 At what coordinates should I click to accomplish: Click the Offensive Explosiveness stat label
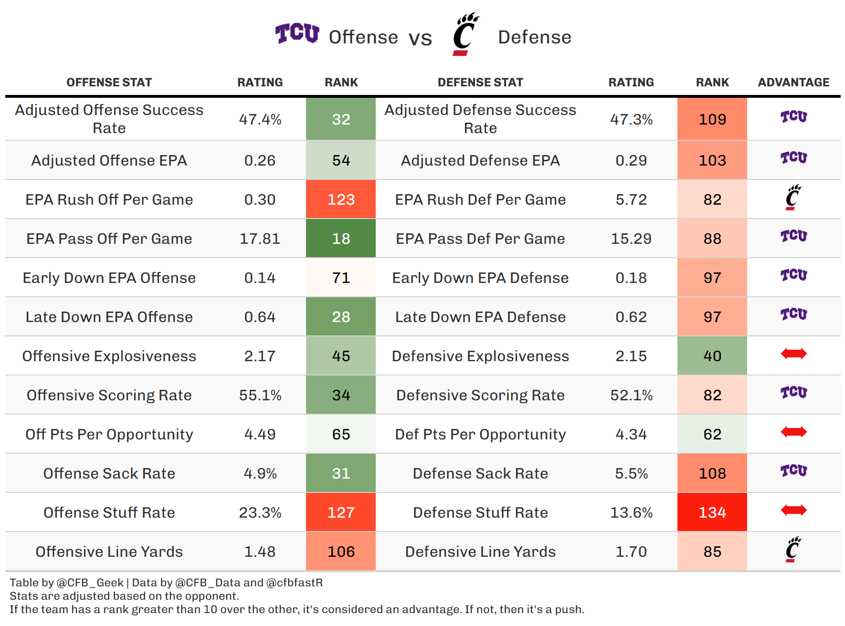(x=109, y=356)
